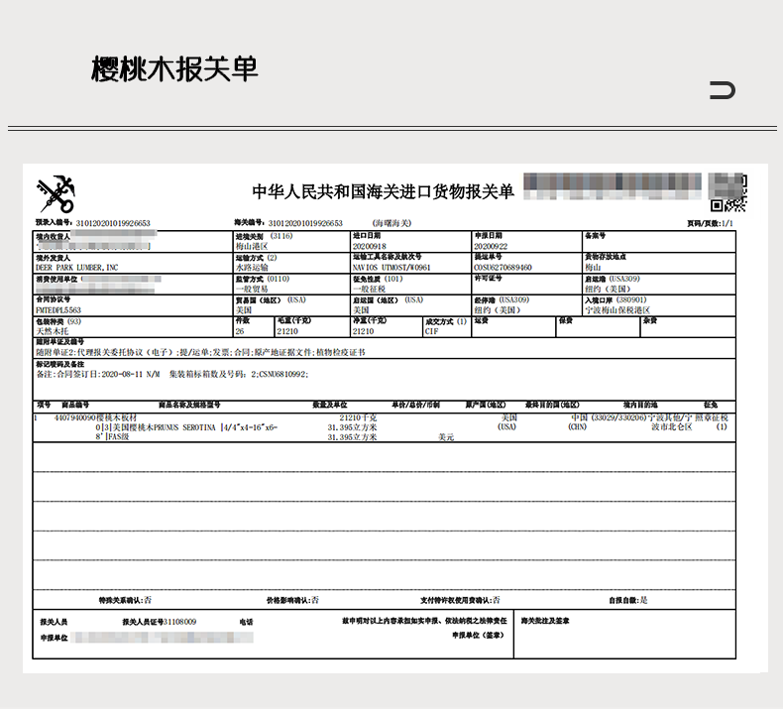Image resolution: width=783 pixels, height=711 pixels.
Task: Click the declaration date 20200922 field
Action: pos(526,241)
